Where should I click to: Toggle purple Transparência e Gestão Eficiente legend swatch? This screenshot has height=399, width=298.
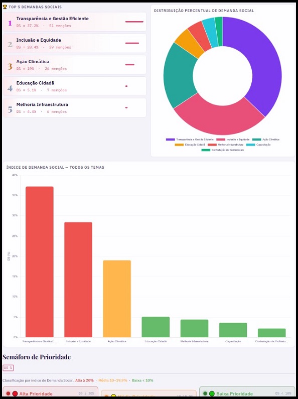(x=171, y=140)
